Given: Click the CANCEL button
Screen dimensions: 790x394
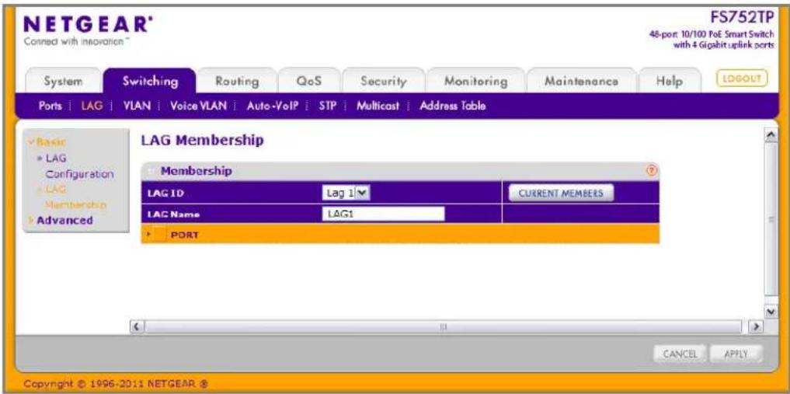Looking at the screenshot, I should point(680,354).
